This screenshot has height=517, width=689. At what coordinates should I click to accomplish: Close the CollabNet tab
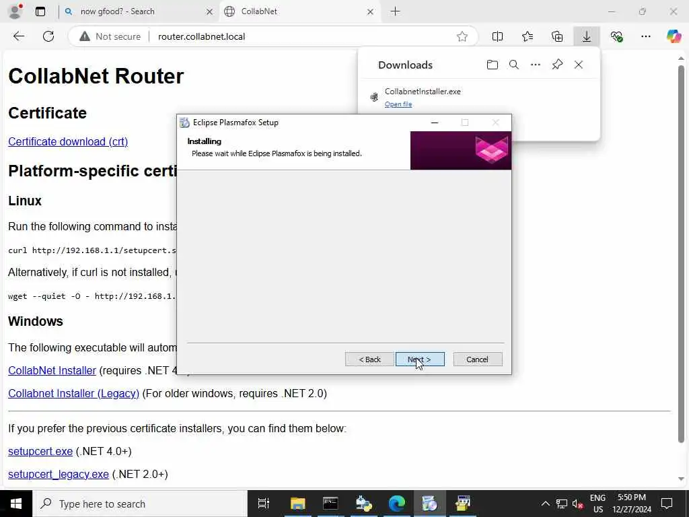tap(371, 12)
